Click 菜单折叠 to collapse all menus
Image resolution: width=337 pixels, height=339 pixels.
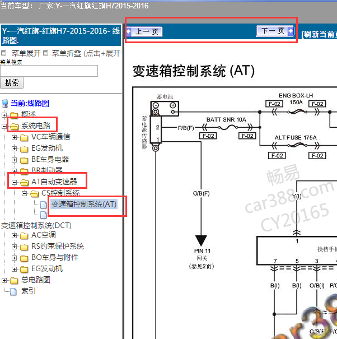pos(67,53)
